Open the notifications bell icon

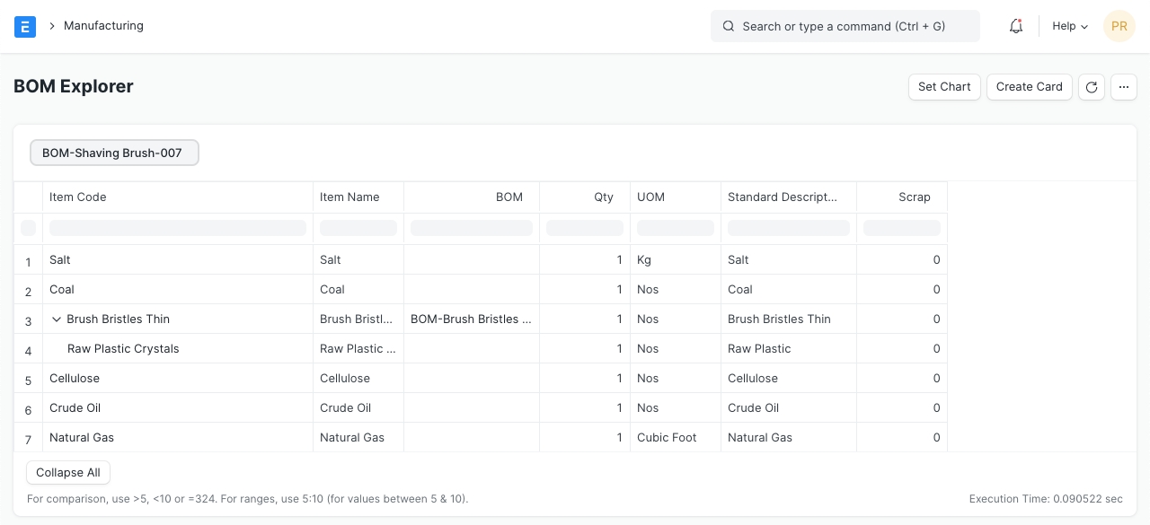pyautogui.click(x=1016, y=26)
